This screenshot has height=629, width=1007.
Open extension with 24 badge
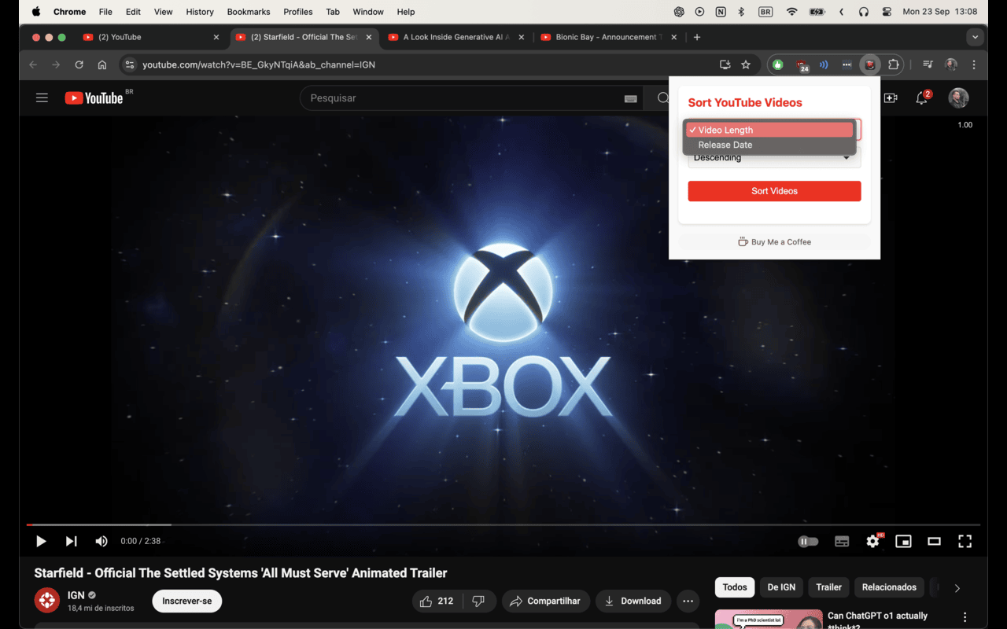point(802,65)
